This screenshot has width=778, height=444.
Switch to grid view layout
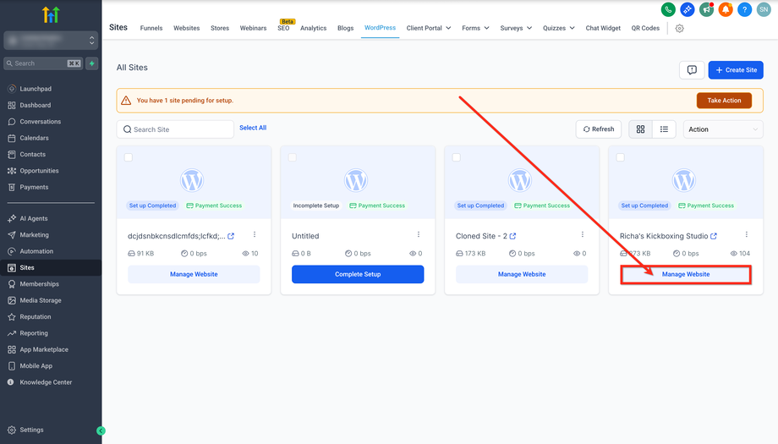click(x=641, y=129)
